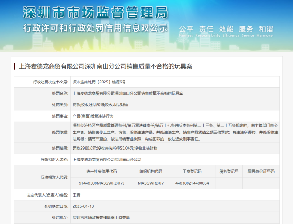Click the 公平 Fairness slogan text

point(186,31)
